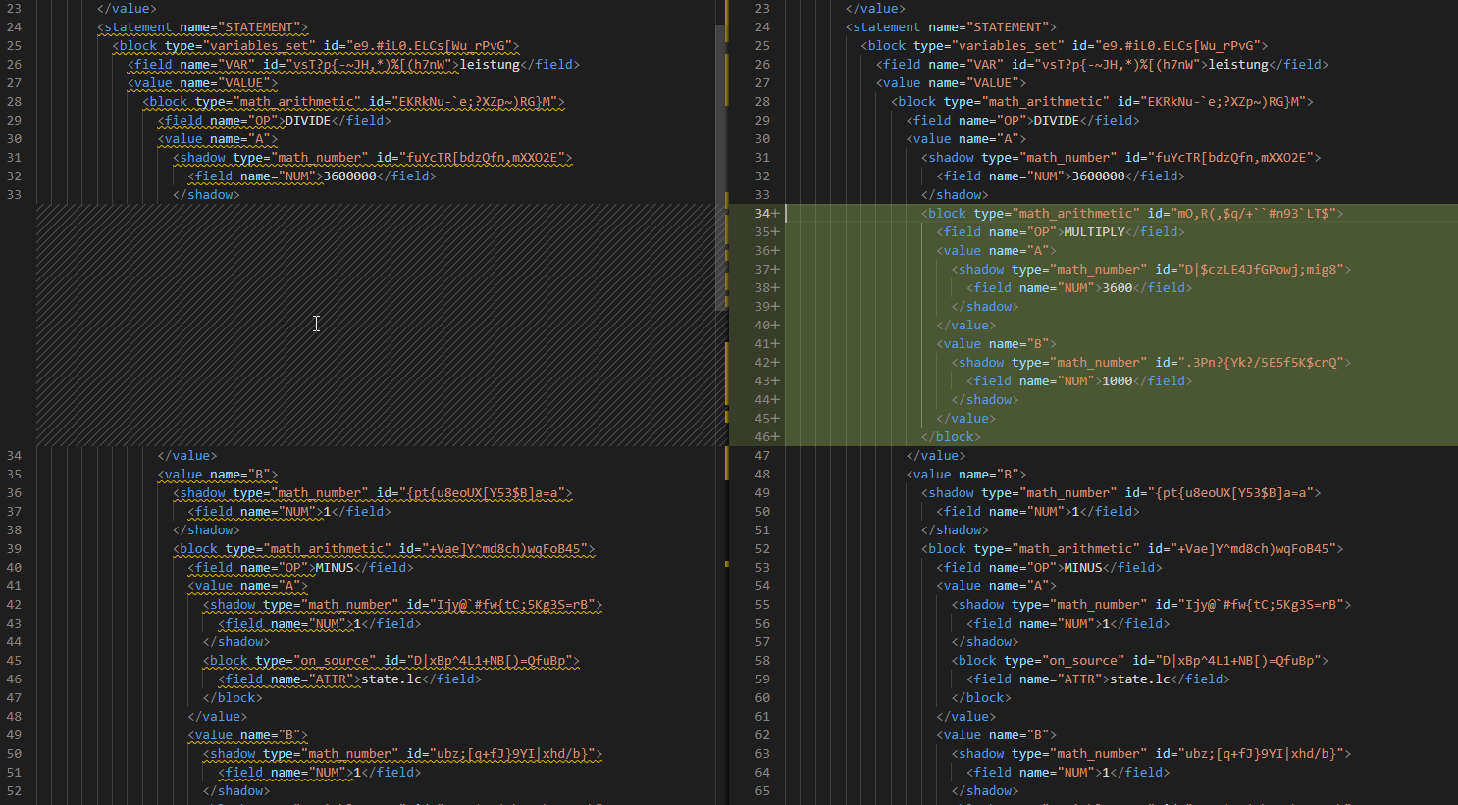
Task: Click the STATEMENT name attribute in the original pane
Action: click(240, 27)
